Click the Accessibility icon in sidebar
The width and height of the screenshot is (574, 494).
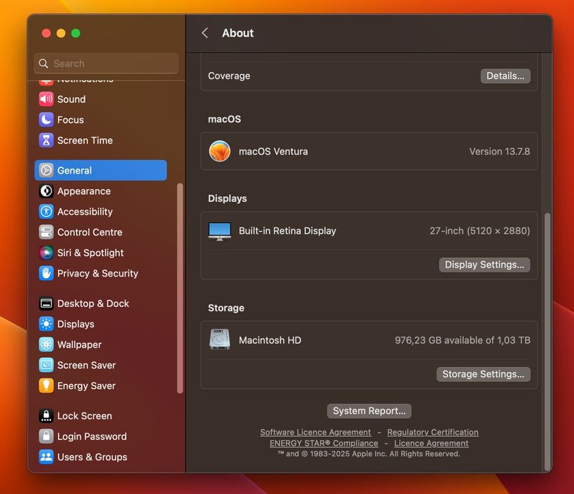(46, 212)
